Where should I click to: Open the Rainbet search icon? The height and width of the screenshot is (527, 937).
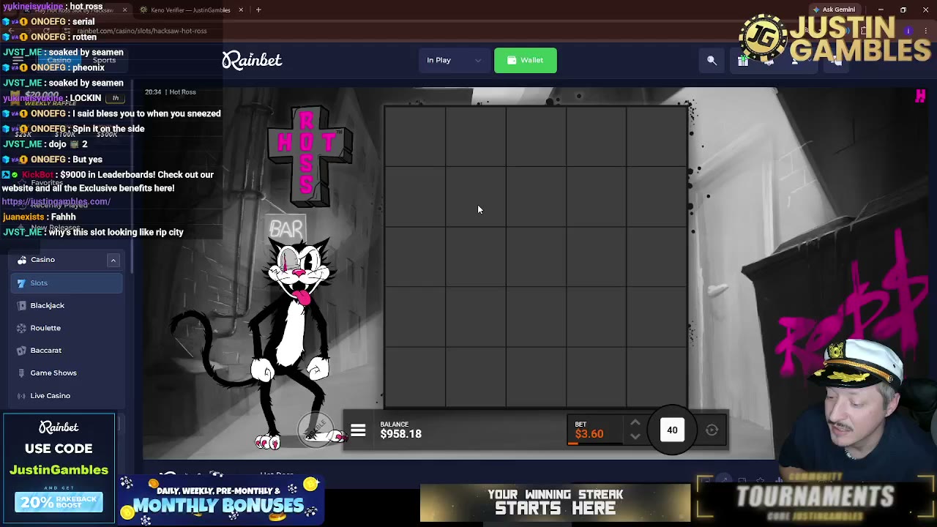(712, 61)
